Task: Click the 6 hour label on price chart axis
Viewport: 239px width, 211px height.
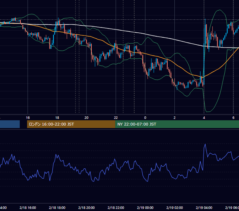Action: [x=233, y=118]
